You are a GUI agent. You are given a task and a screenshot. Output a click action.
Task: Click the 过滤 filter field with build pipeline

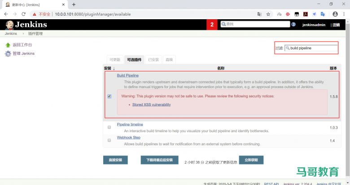pos(311,48)
